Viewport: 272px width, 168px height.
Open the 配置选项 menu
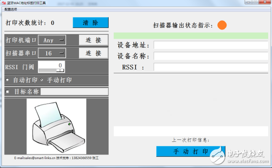[x=11, y=9]
